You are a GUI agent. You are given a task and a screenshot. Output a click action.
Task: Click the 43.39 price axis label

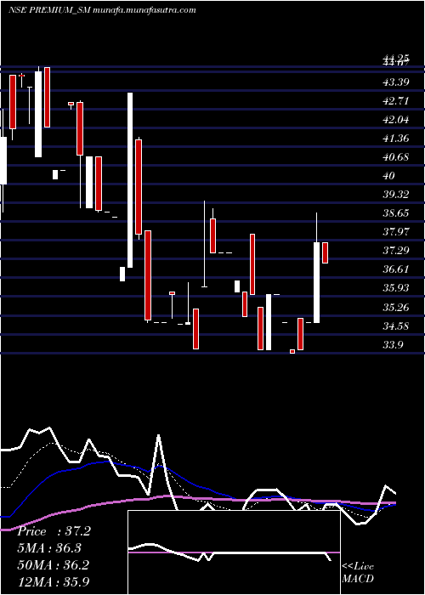click(396, 82)
